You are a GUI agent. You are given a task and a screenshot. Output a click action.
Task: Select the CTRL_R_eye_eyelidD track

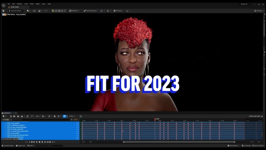(x=13, y=133)
